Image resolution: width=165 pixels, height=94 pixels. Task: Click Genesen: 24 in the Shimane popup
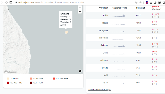65,19
